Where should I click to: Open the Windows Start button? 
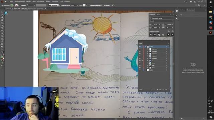tap(210, 2)
